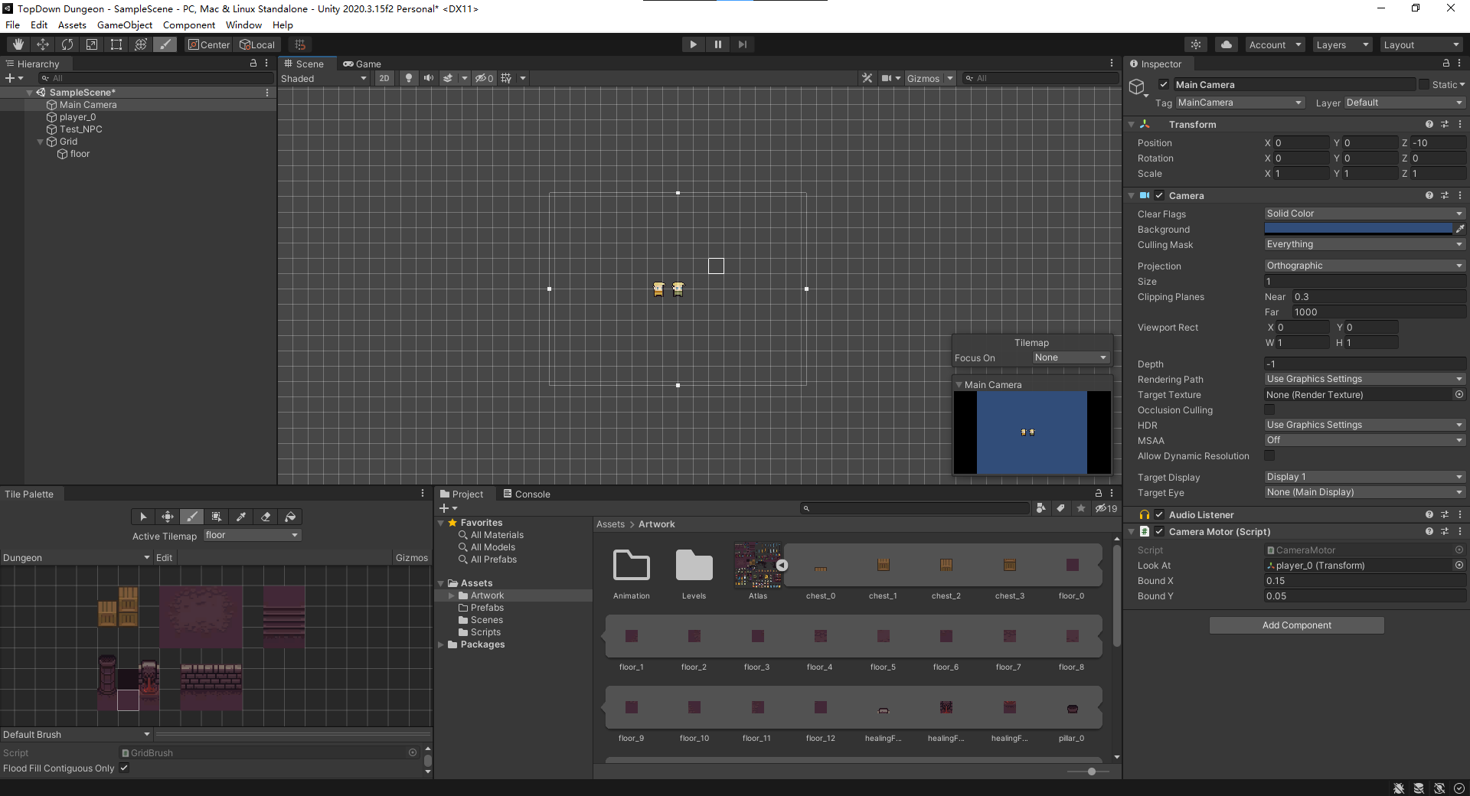This screenshot has width=1470, height=796.
Task: Click the Add Component button
Action: click(x=1296, y=625)
